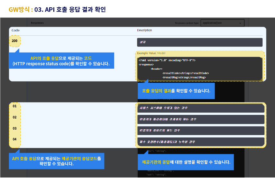Click the 200 response code
Viewport: 275px width, 178px height.
pos(15,41)
